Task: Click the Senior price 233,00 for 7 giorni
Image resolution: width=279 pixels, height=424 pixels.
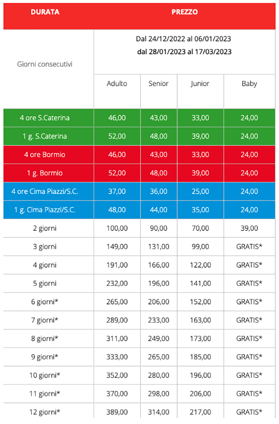Action: 159,320
